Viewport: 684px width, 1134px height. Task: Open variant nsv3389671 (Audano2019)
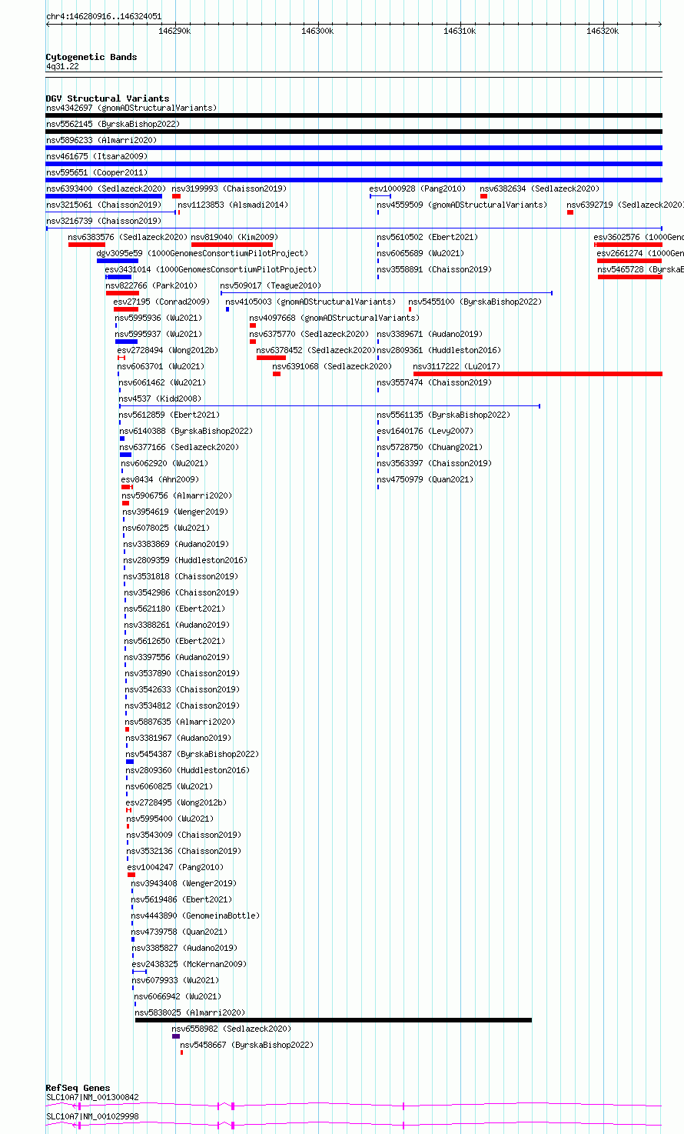pyautogui.click(x=430, y=334)
